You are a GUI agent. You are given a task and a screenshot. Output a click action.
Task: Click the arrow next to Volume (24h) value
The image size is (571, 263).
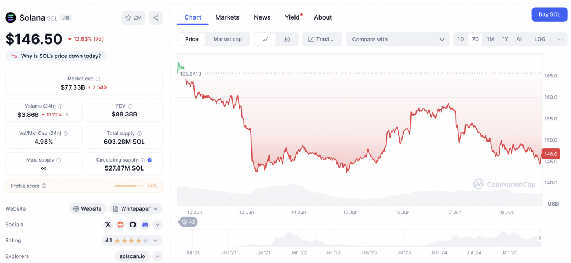[67, 115]
